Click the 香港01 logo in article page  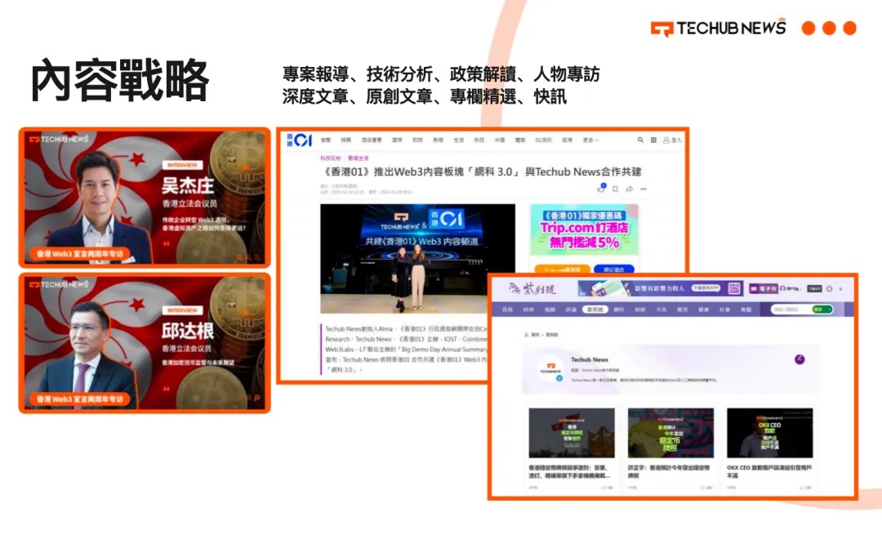tap(299, 140)
